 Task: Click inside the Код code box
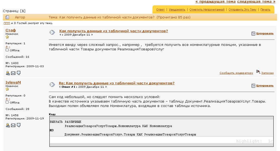(x=161, y=131)
